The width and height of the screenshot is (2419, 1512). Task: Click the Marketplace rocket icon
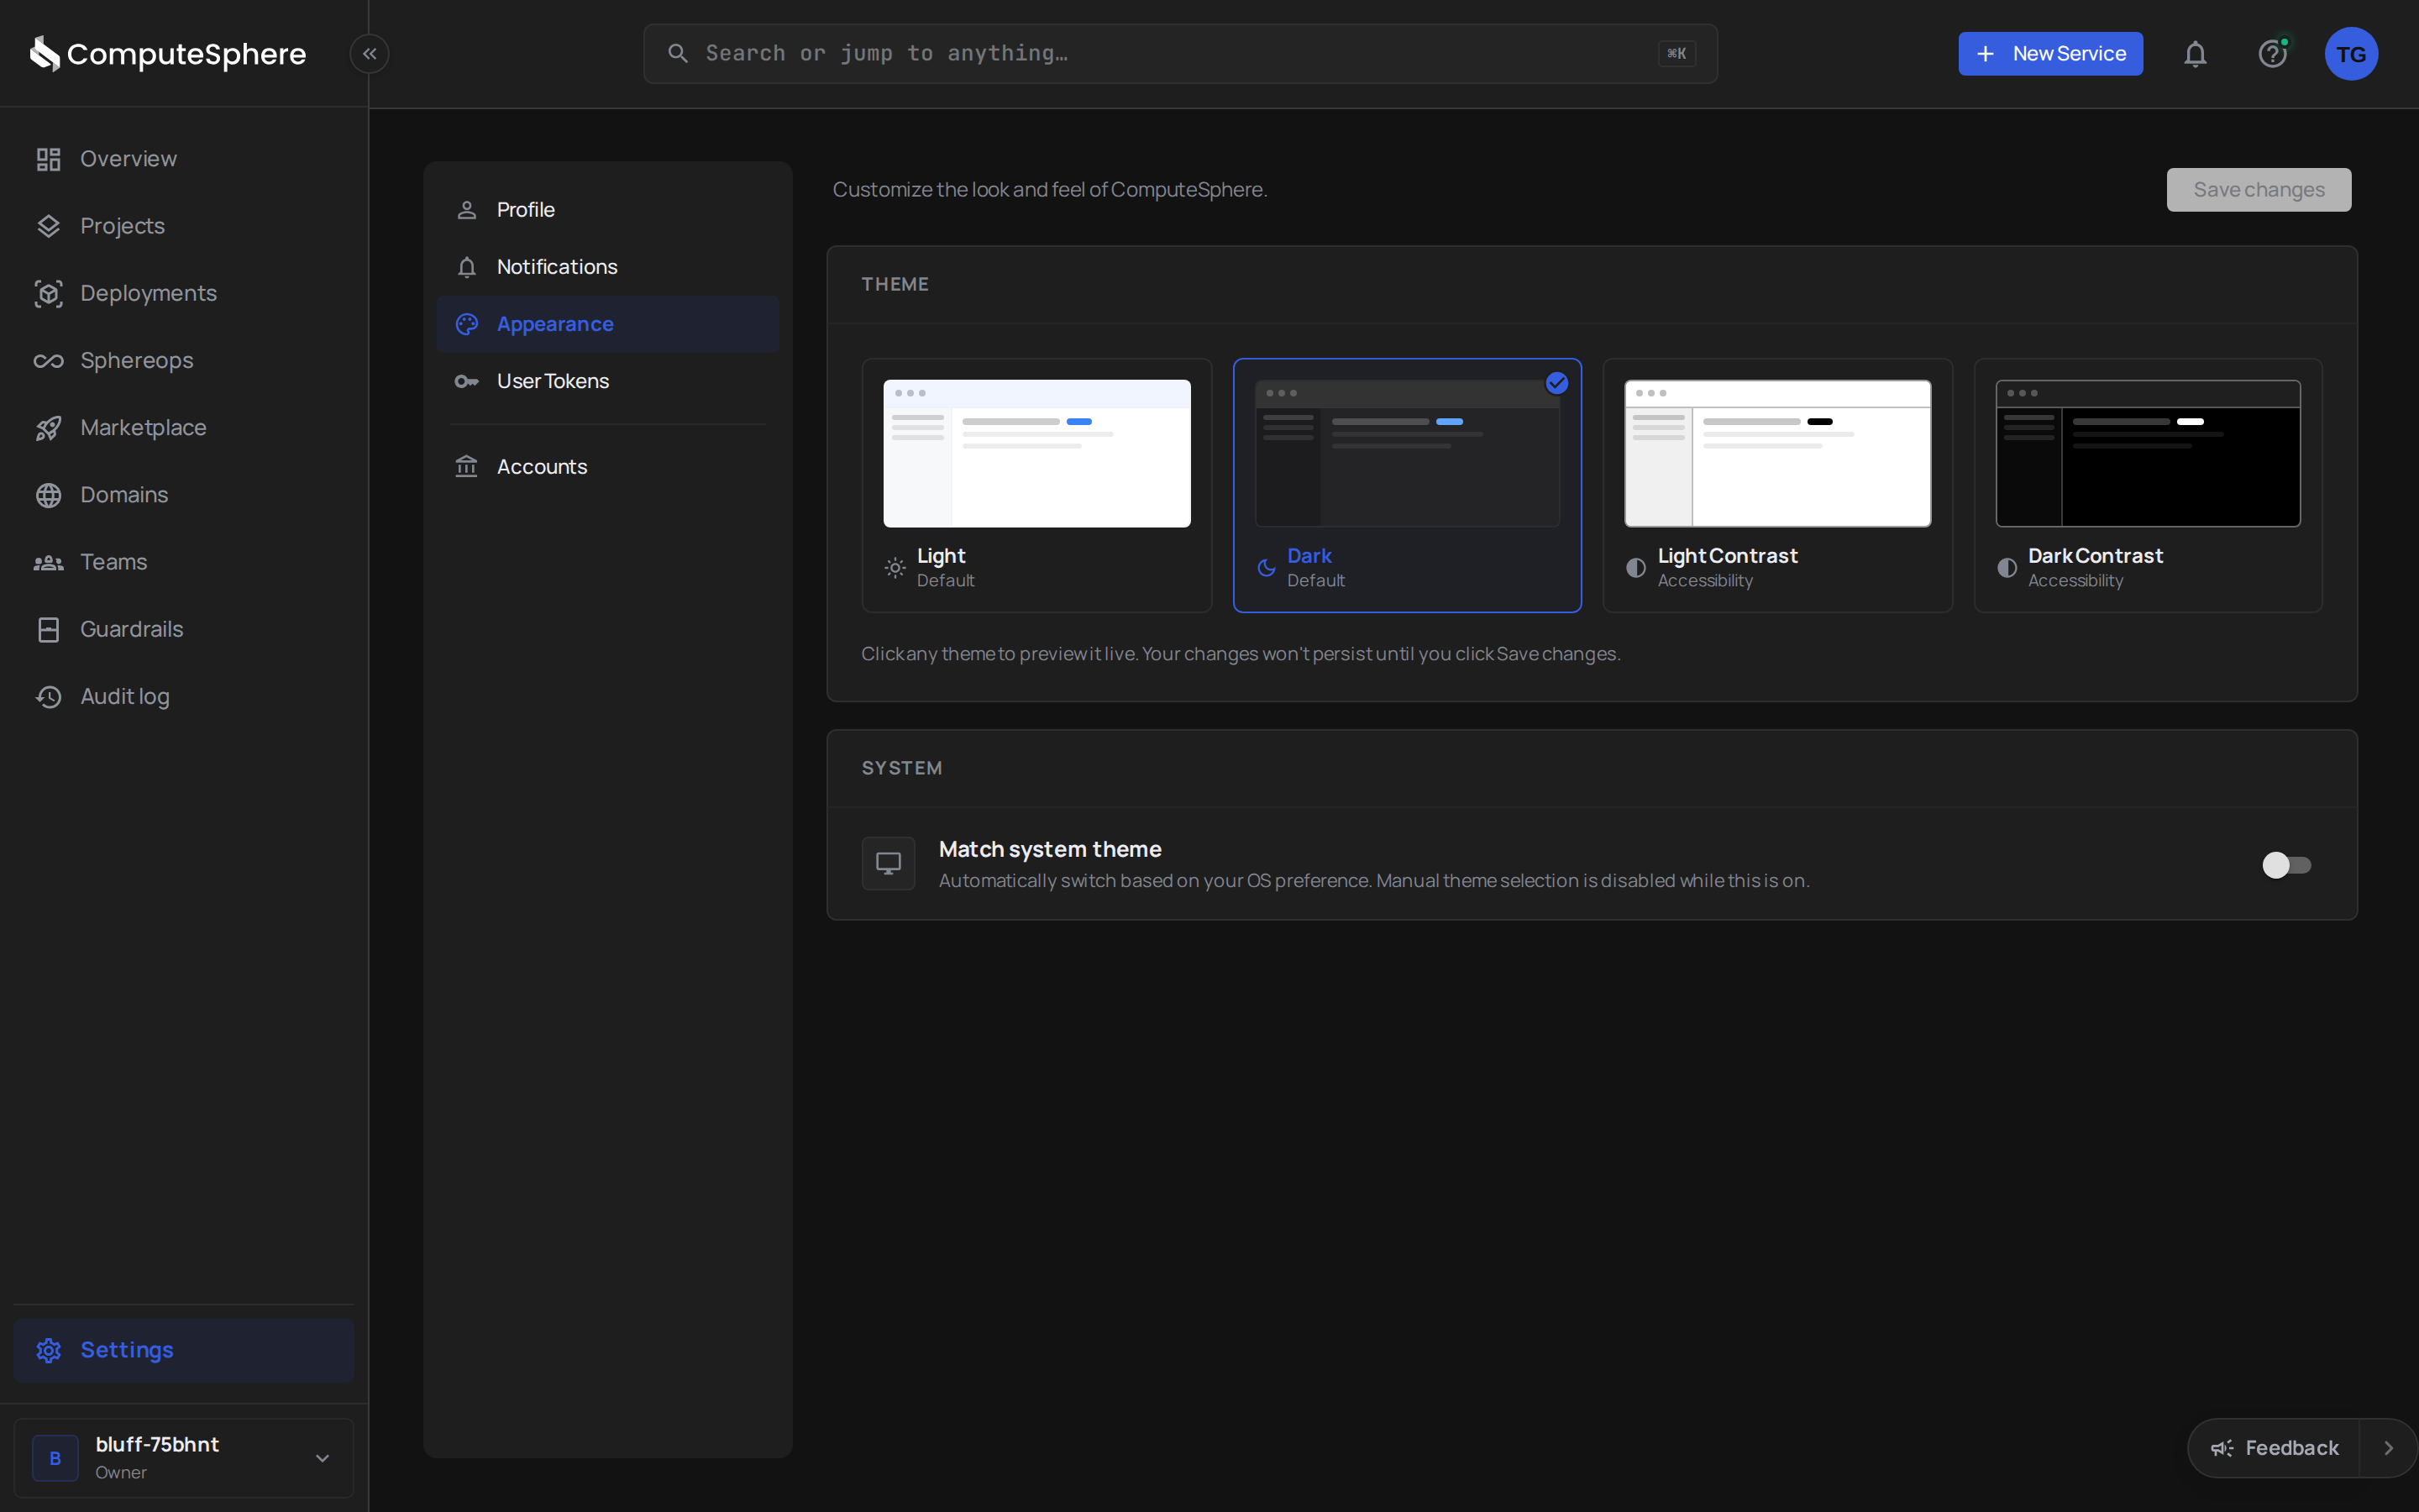pyautogui.click(x=48, y=428)
